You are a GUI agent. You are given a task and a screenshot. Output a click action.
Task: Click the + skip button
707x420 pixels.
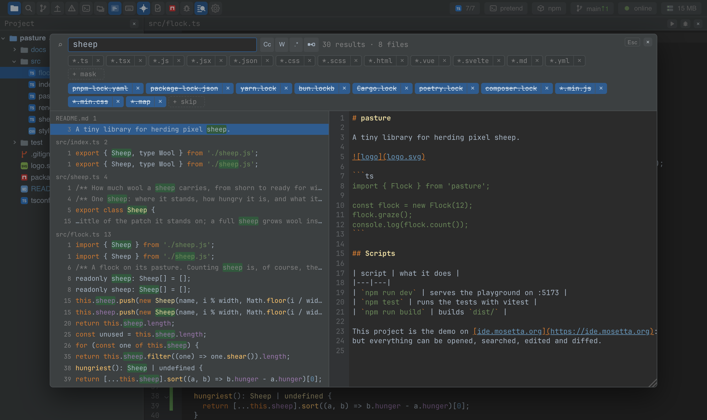[186, 102]
